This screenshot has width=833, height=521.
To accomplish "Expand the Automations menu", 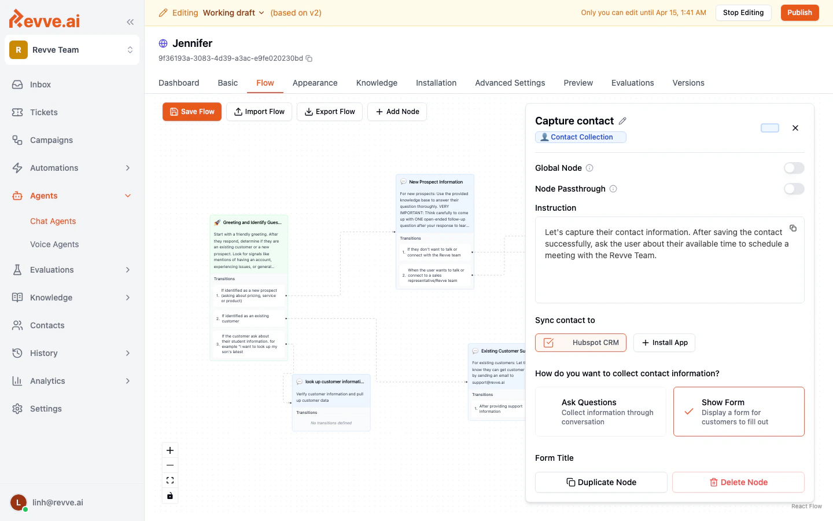I will (72, 168).
